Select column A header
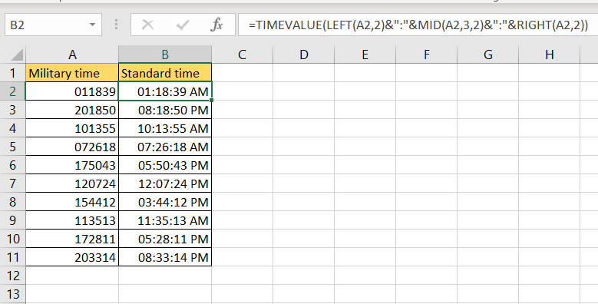 (72, 55)
